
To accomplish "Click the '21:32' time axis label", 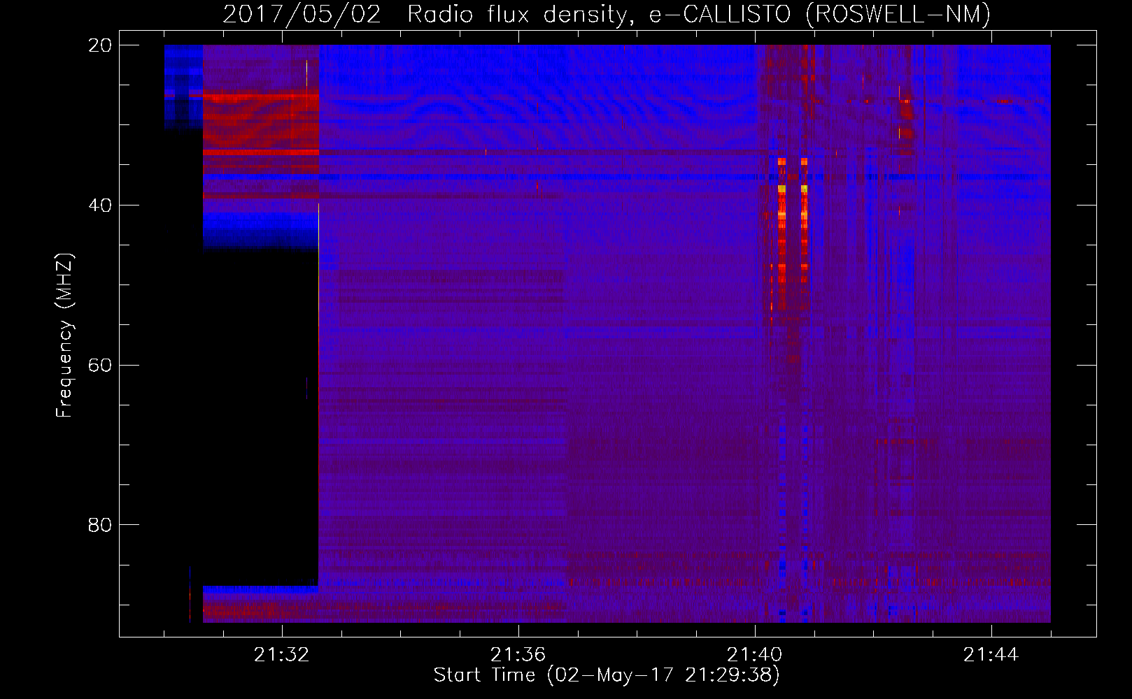I will pos(281,655).
